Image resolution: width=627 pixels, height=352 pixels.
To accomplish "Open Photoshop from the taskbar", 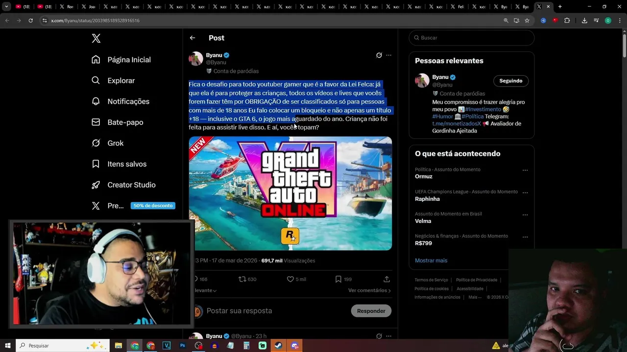I will [182, 346].
